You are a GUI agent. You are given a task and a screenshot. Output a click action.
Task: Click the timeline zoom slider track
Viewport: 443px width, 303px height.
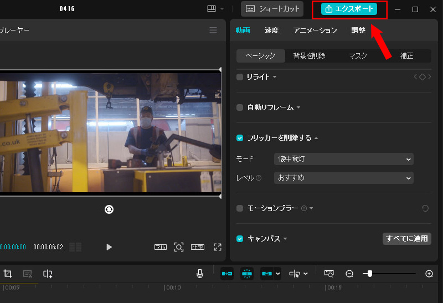tap(393, 274)
